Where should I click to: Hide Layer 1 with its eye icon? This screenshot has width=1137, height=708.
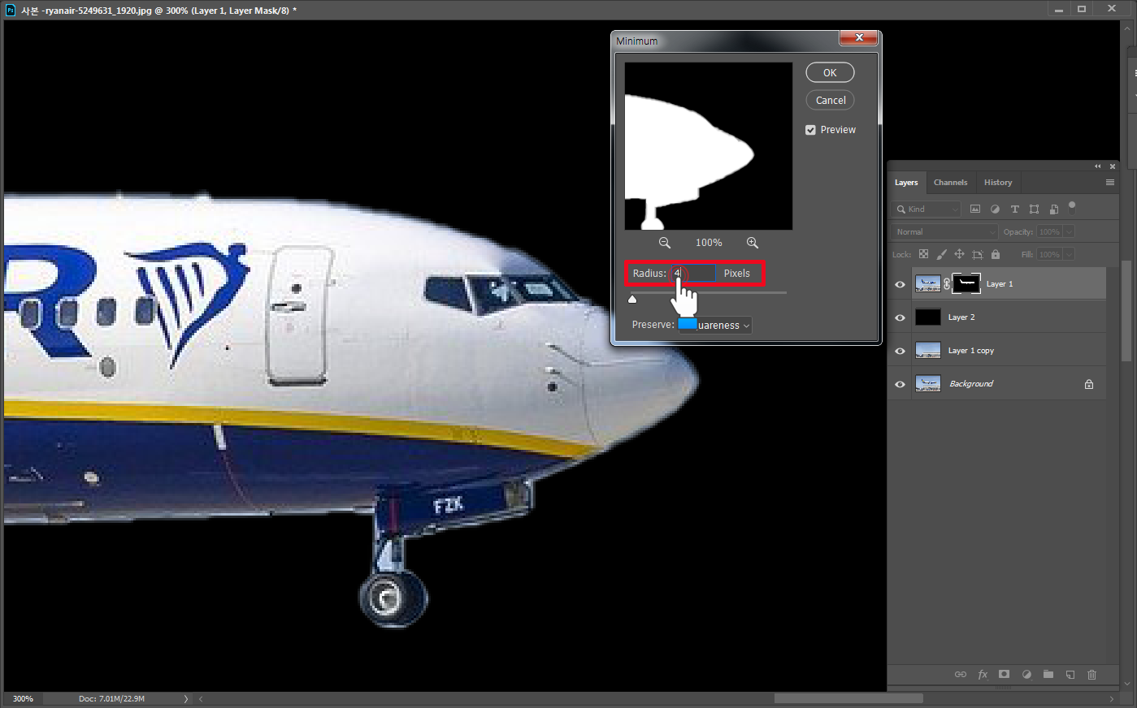pos(900,284)
